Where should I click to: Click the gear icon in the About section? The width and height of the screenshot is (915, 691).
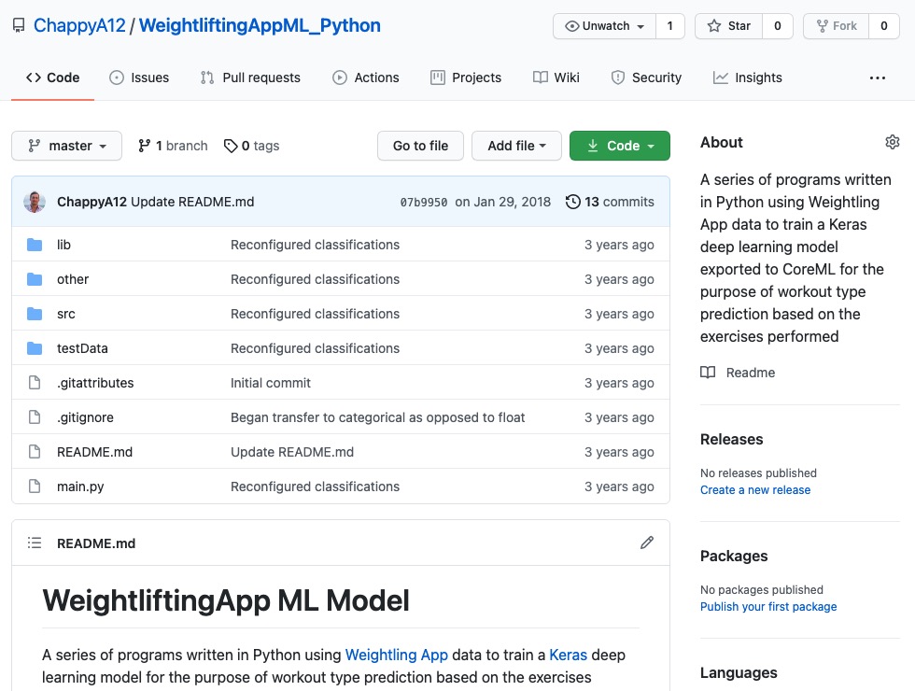tap(893, 141)
